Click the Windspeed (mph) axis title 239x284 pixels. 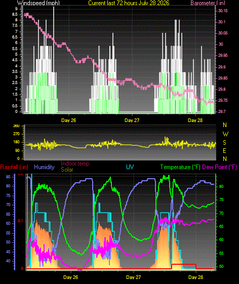38,3
